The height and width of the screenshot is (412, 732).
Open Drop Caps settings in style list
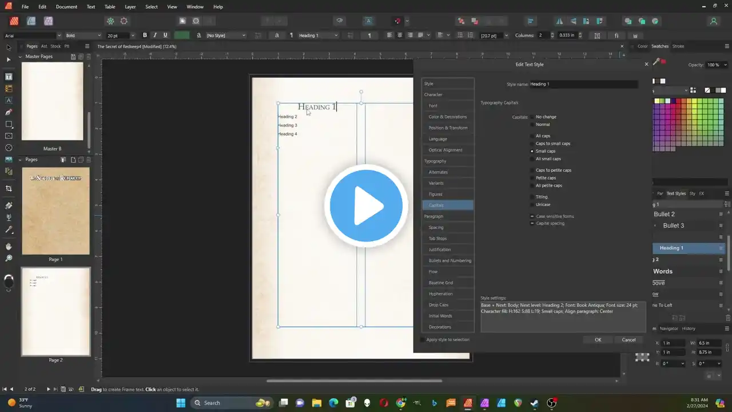[439, 305]
